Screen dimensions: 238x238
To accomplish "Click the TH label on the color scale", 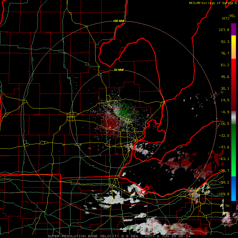I will pyautogui.click(x=227, y=206).
